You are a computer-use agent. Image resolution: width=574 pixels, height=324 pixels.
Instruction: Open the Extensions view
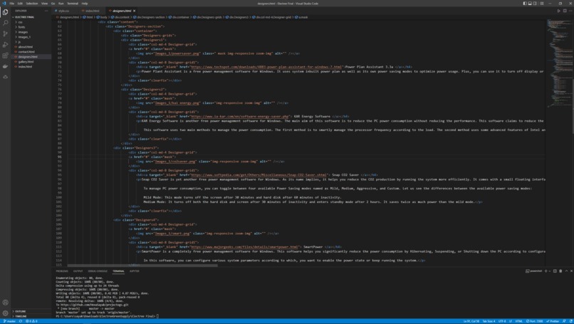[5, 56]
